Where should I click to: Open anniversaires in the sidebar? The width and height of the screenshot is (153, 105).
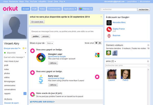click(10, 86)
